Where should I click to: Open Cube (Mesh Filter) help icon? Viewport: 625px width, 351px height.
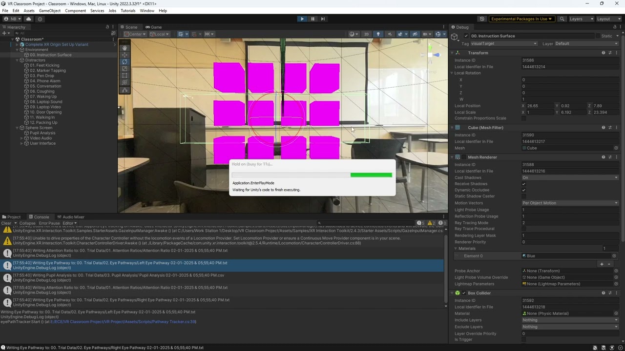coord(604,127)
